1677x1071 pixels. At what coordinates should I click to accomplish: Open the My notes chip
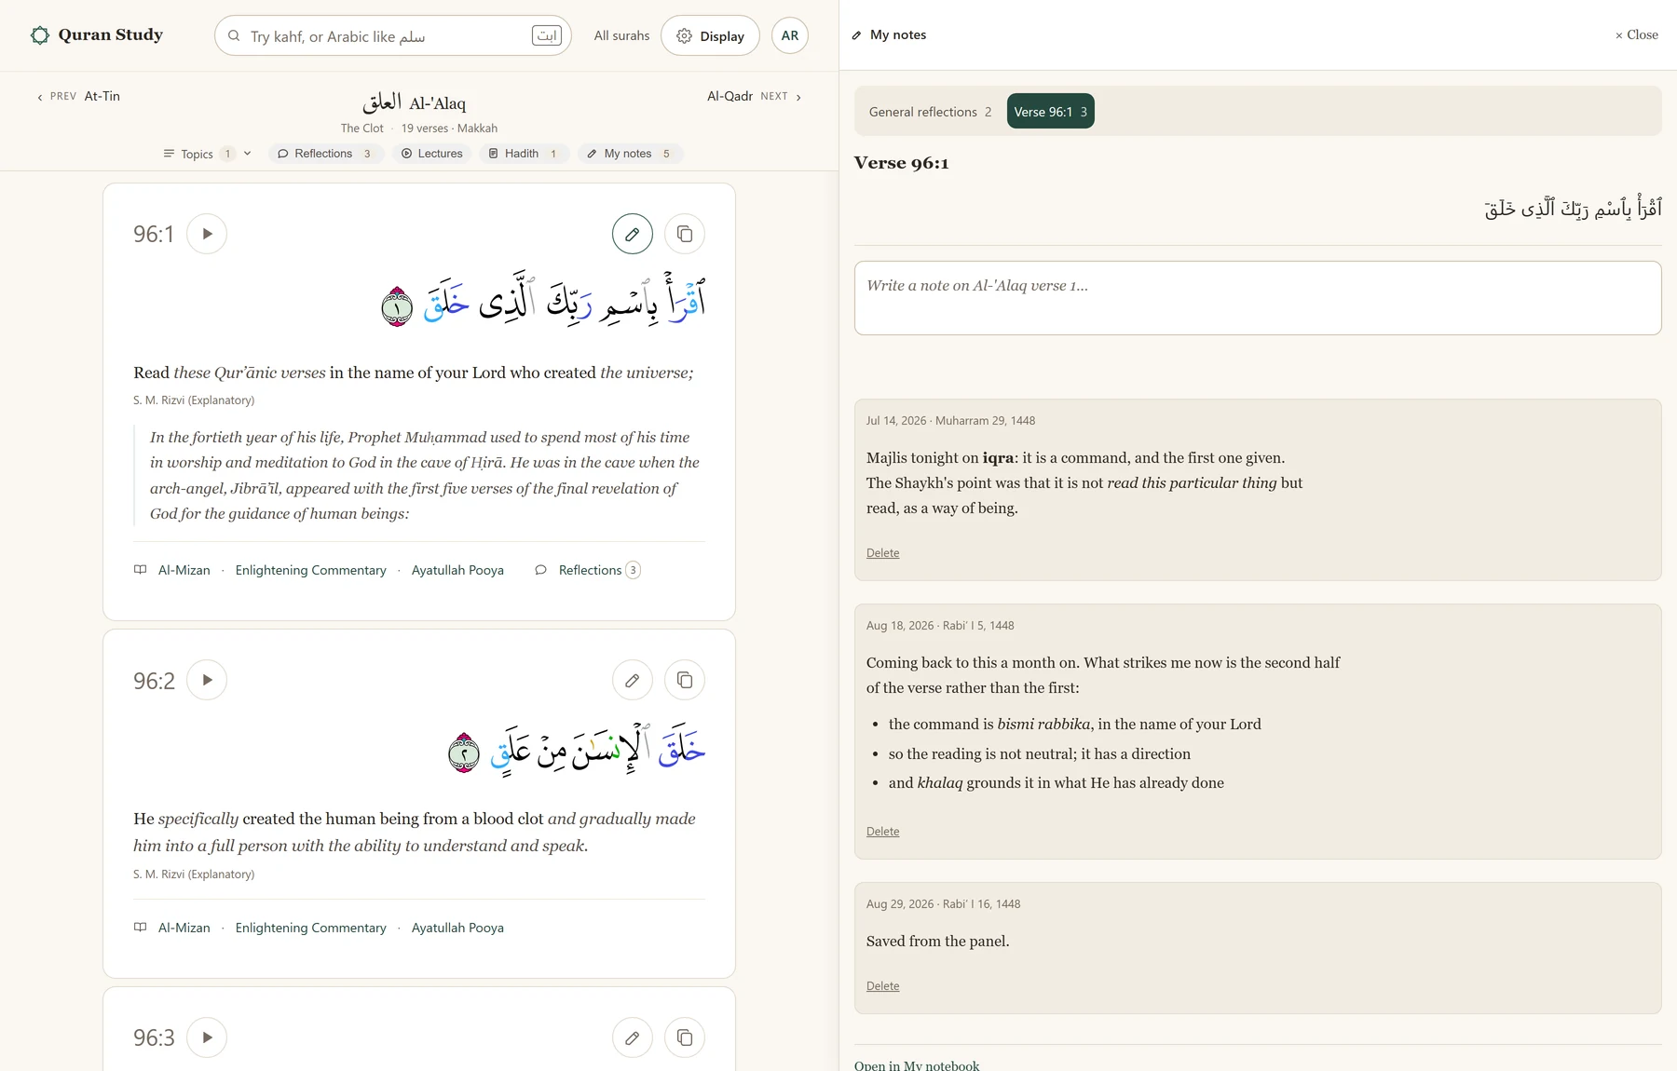630,154
